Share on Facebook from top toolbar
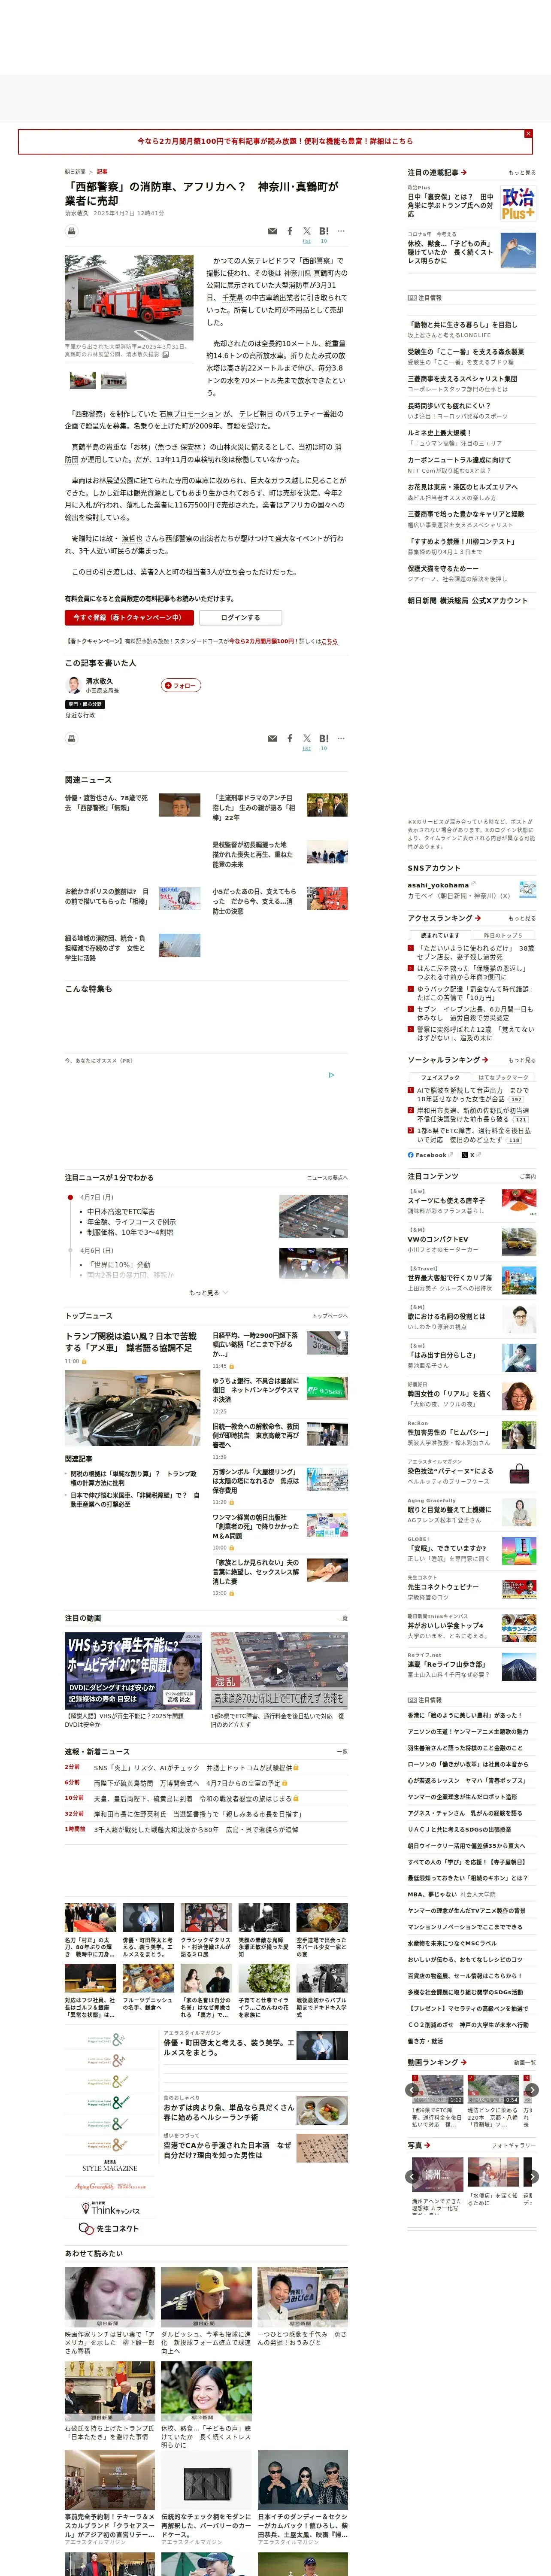This screenshot has width=551, height=2576. 290,231
